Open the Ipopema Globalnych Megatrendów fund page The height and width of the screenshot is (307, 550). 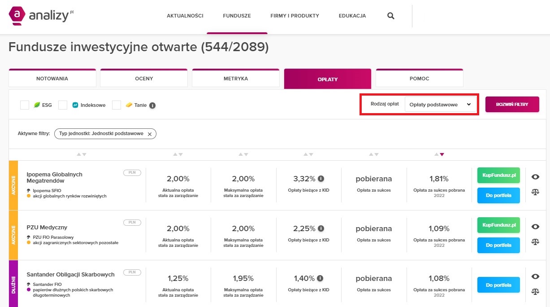pyautogui.click(x=55, y=177)
